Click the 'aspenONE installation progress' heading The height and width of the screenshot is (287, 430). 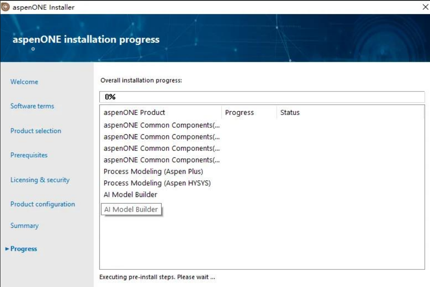point(86,39)
